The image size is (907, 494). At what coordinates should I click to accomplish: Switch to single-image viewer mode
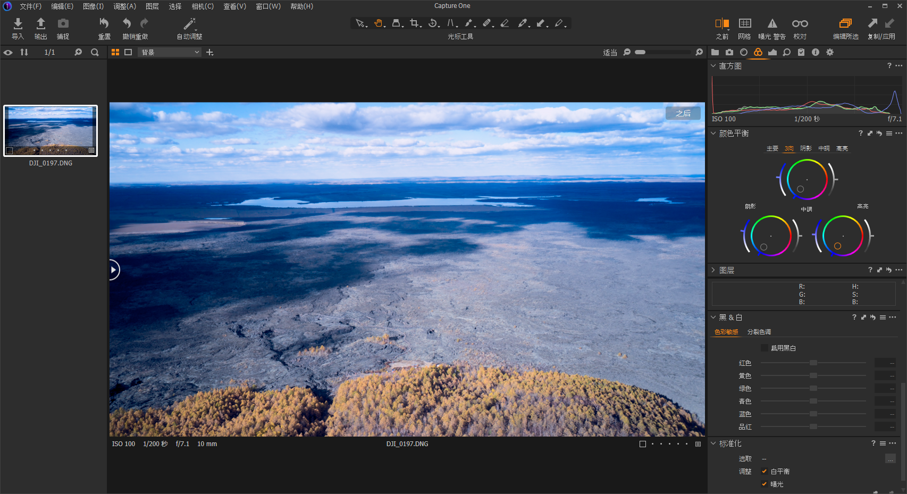(128, 52)
